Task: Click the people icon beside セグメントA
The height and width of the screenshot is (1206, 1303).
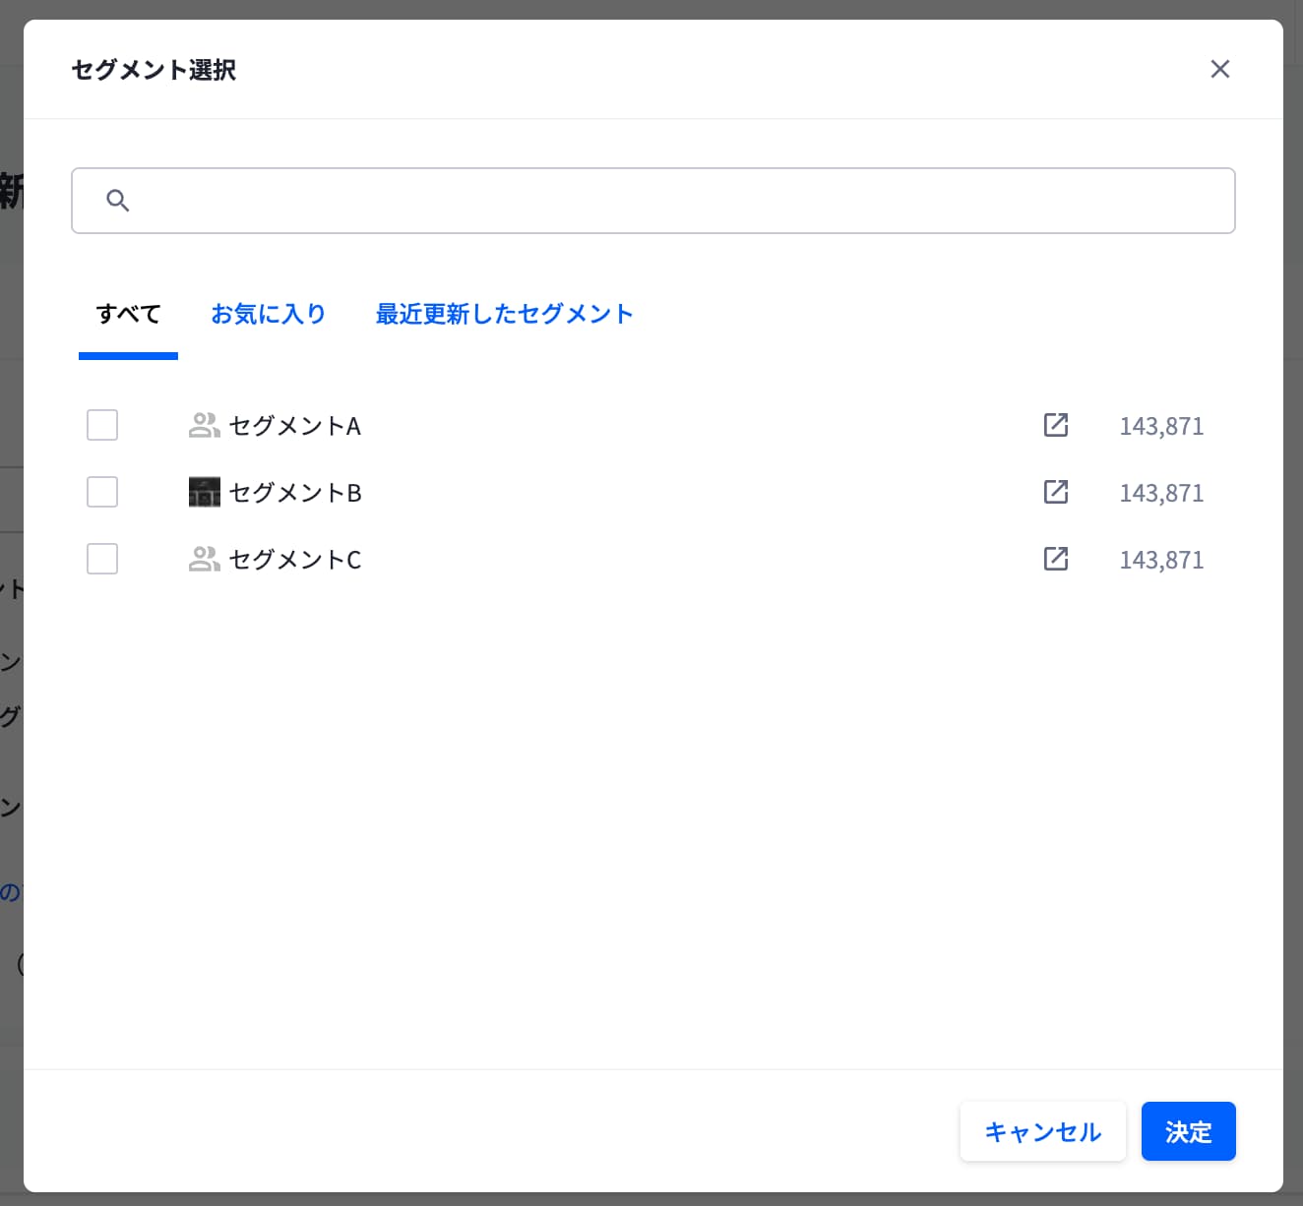Action: pos(204,425)
